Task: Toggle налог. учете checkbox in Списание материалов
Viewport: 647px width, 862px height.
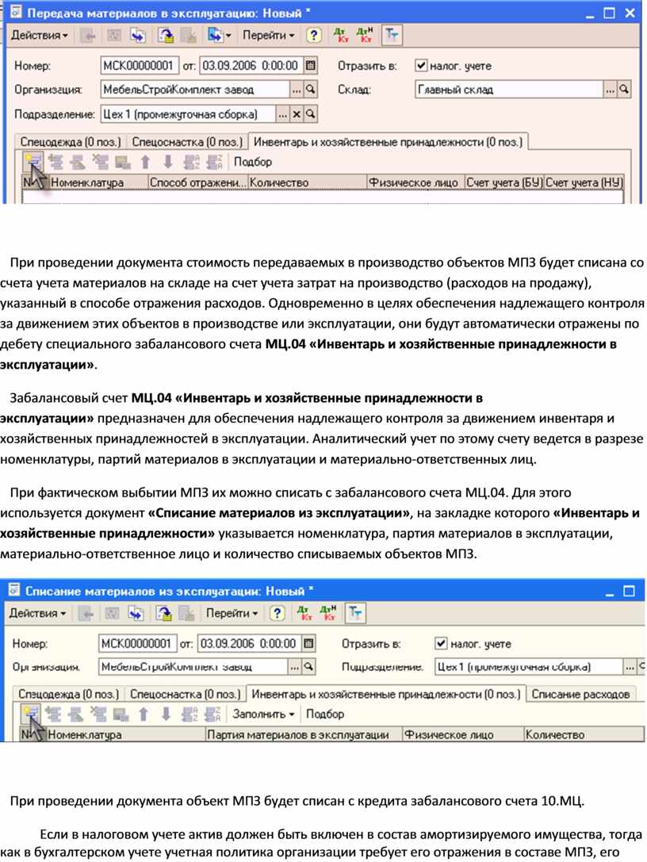Action: tap(441, 644)
